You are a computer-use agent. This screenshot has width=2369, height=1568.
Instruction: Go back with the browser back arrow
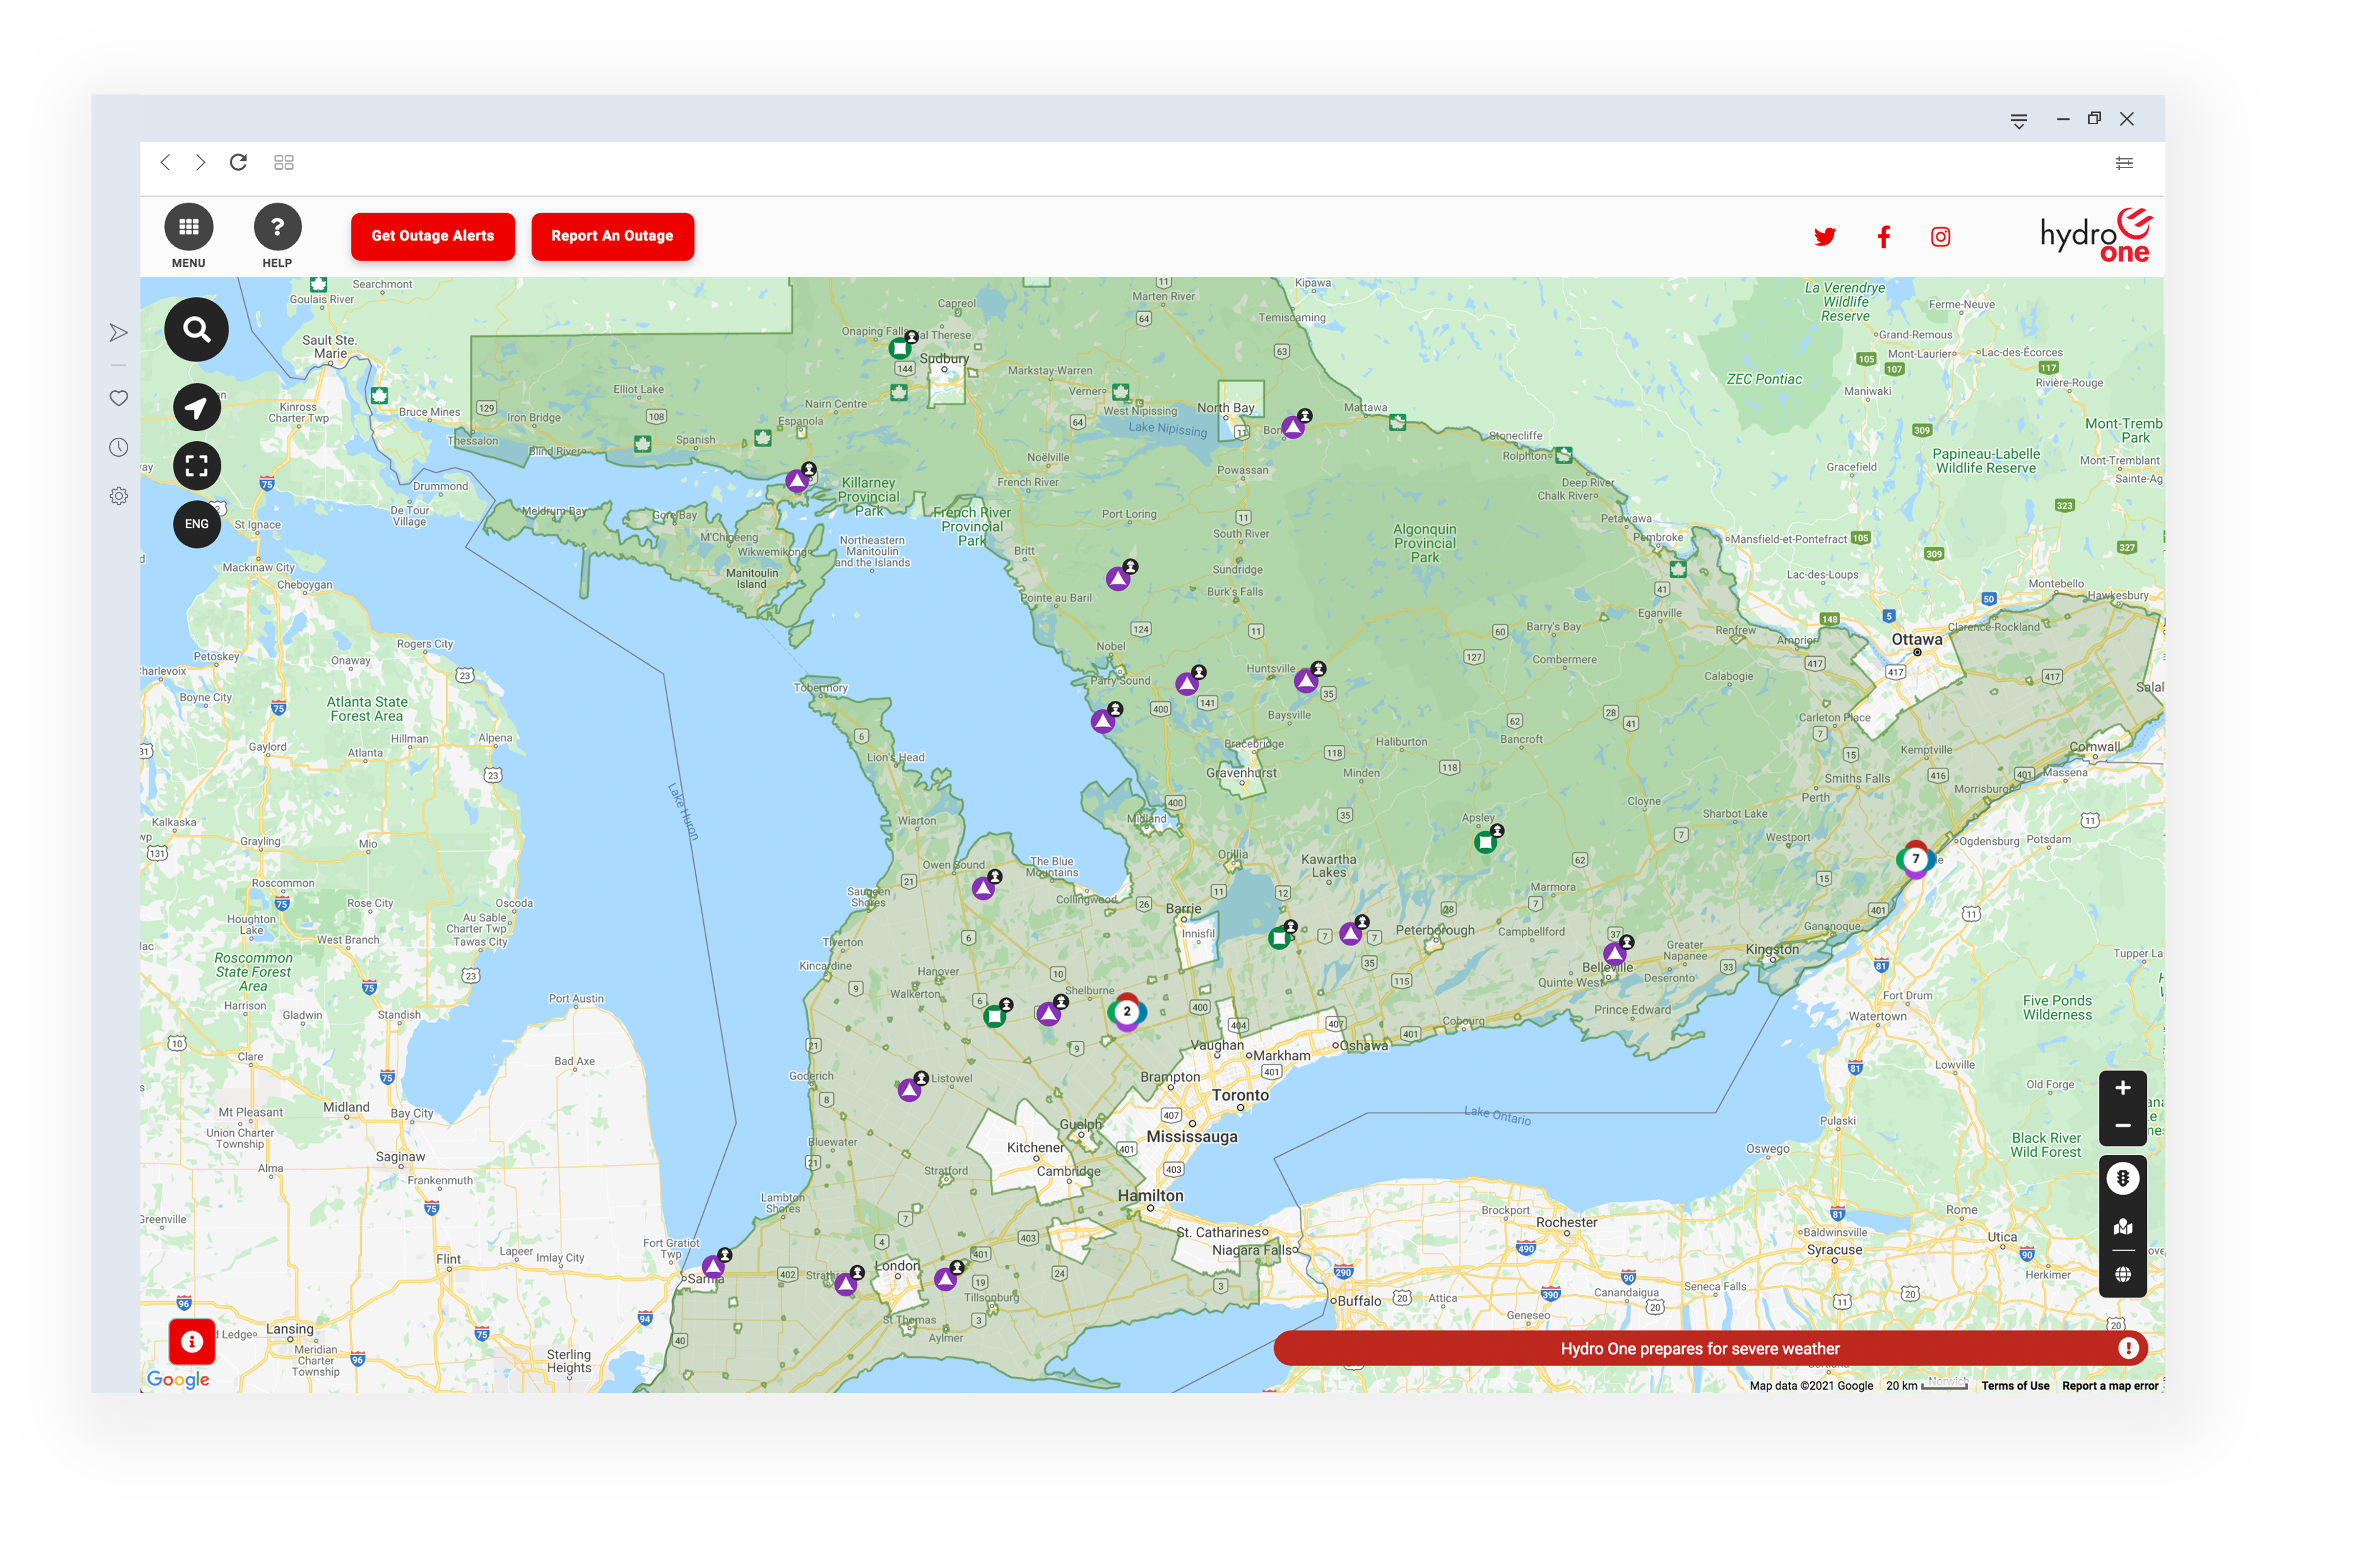(165, 162)
